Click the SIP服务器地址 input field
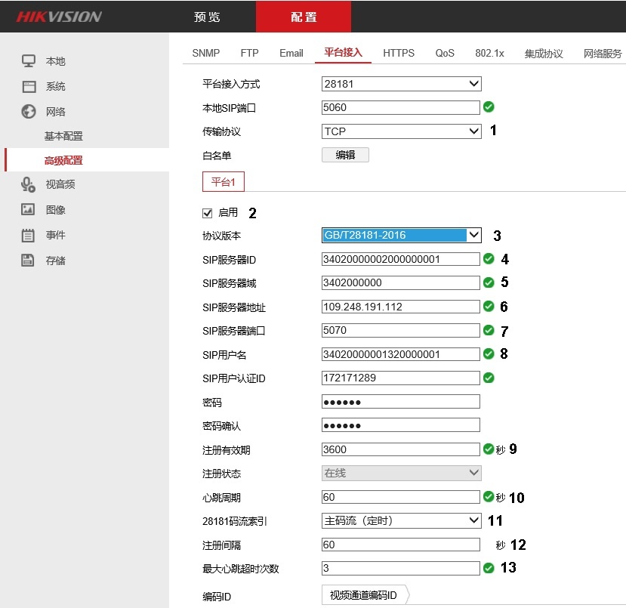 pyautogui.click(x=400, y=307)
